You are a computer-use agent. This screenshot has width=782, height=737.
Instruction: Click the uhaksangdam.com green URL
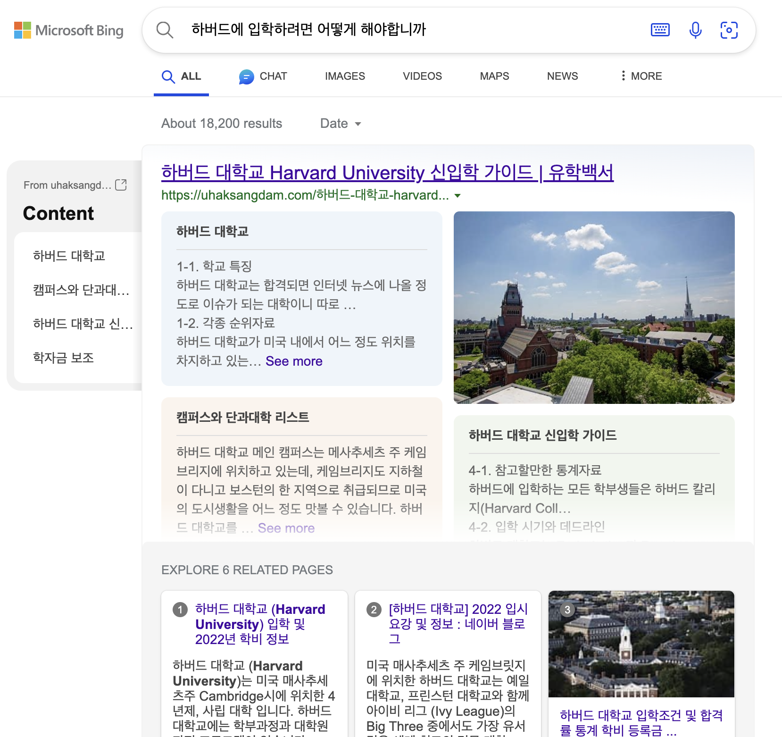pyautogui.click(x=305, y=195)
